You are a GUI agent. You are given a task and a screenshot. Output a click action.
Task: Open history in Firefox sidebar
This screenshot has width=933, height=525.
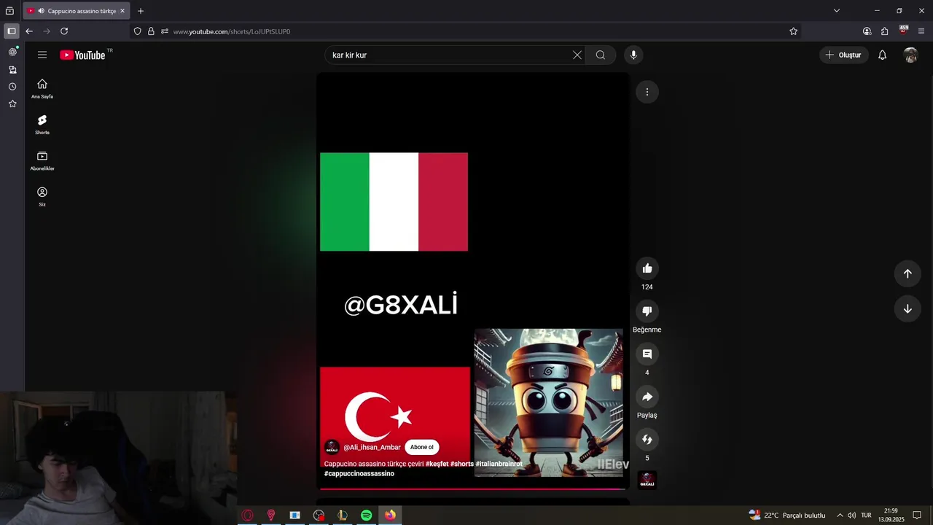(x=12, y=87)
